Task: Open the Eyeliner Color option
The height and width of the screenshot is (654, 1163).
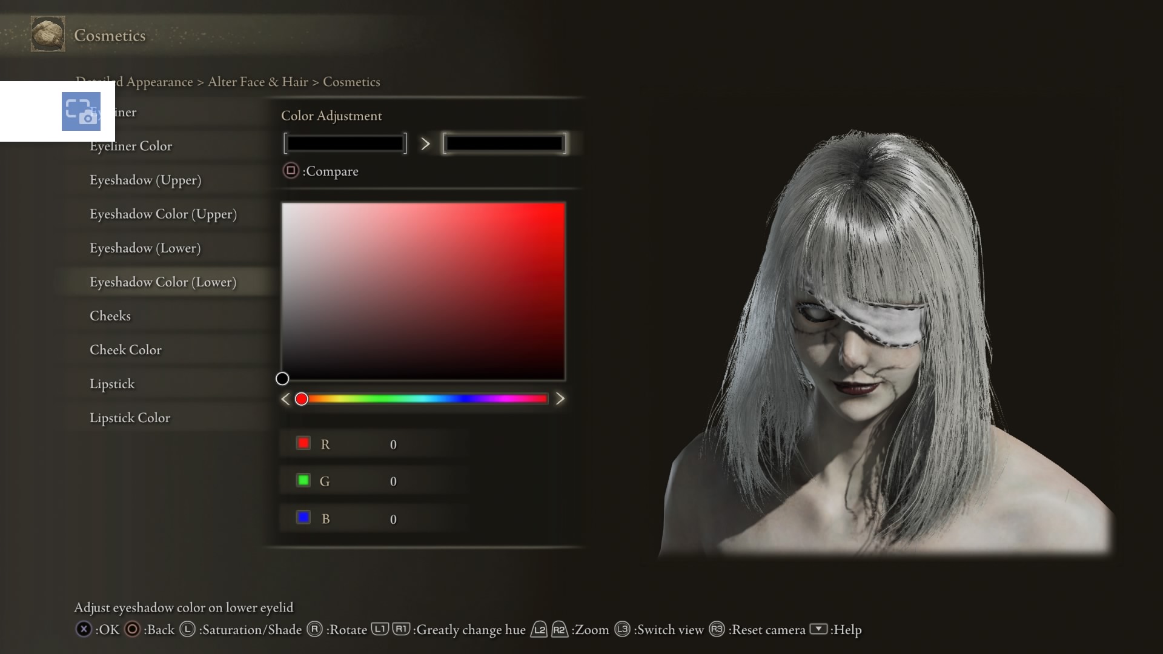Action: coord(131,146)
